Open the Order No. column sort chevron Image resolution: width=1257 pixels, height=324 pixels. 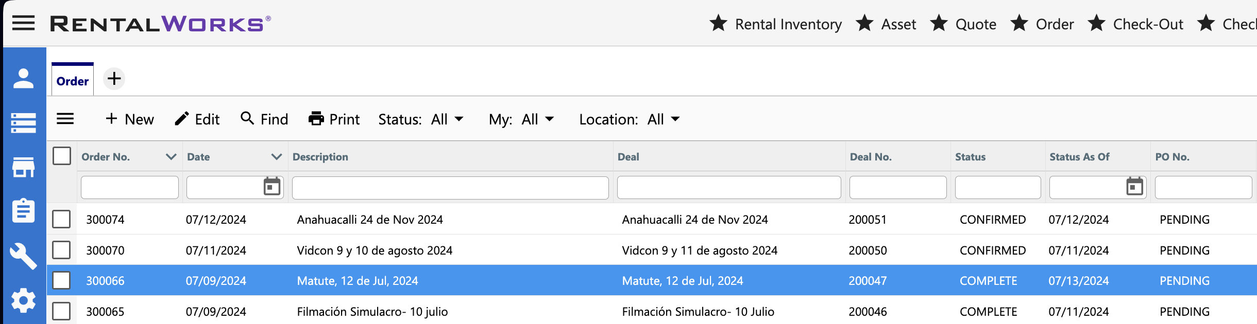point(171,156)
